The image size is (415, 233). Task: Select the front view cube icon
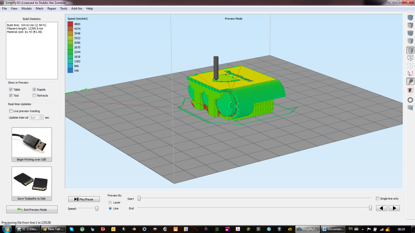click(x=410, y=33)
